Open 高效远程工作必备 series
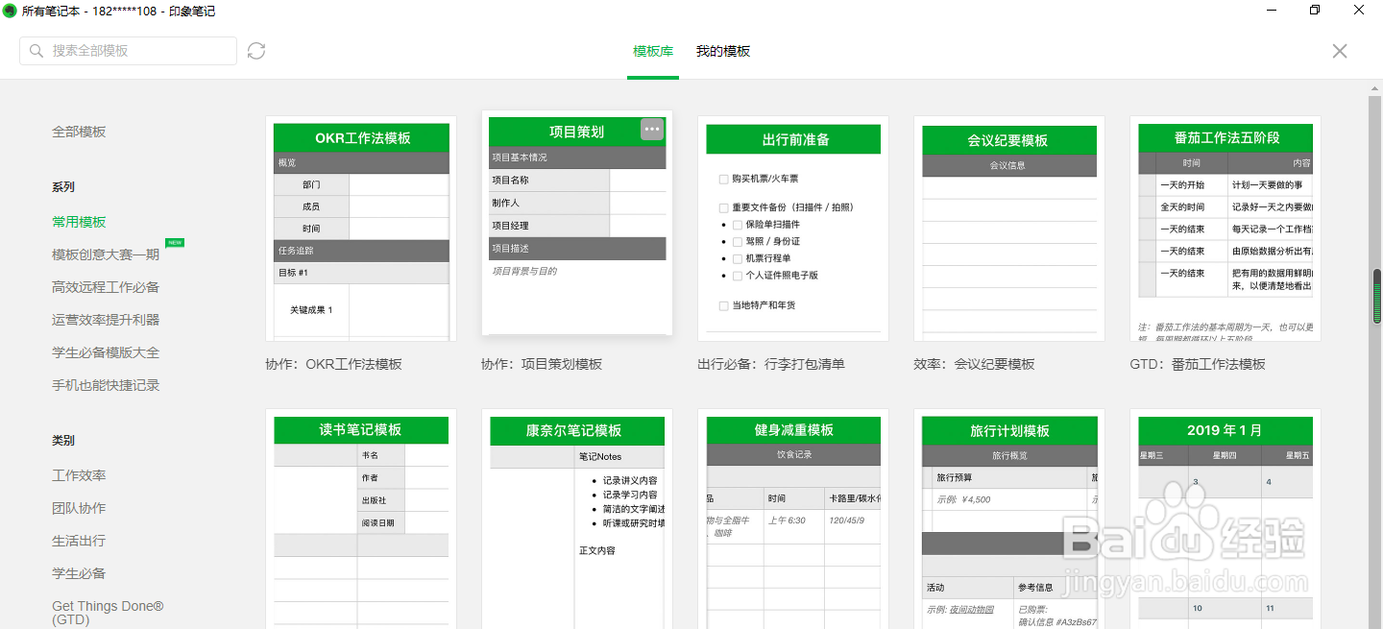The height and width of the screenshot is (629, 1383). (x=106, y=287)
